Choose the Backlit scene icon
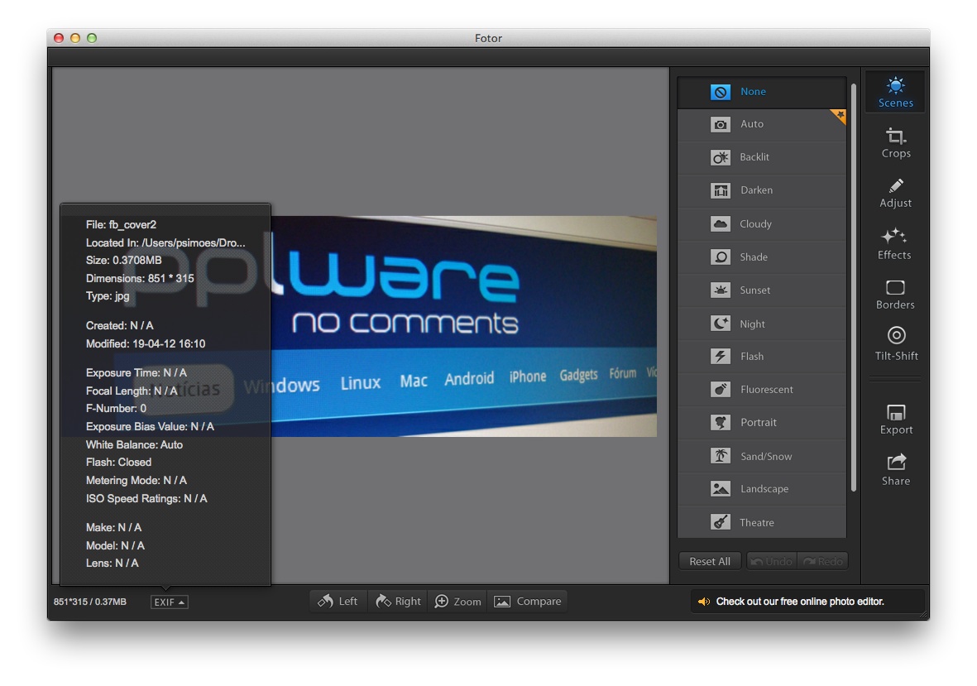The width and height of the screenshot is (977, 686). 721,157
